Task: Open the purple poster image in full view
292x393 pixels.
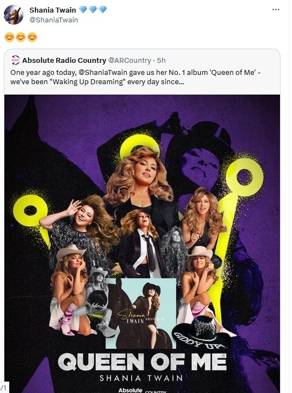Action: 142,244
